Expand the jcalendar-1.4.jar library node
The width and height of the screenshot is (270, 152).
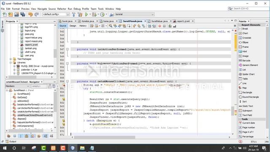[x=14, y=70]
